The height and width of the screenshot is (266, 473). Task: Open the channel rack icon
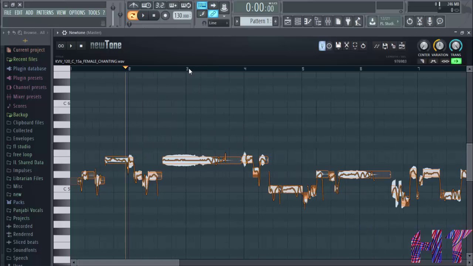tap(297, 21)
